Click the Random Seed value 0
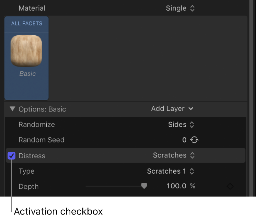The height and width of the screenshot is (221, 256). pos(184,140)
